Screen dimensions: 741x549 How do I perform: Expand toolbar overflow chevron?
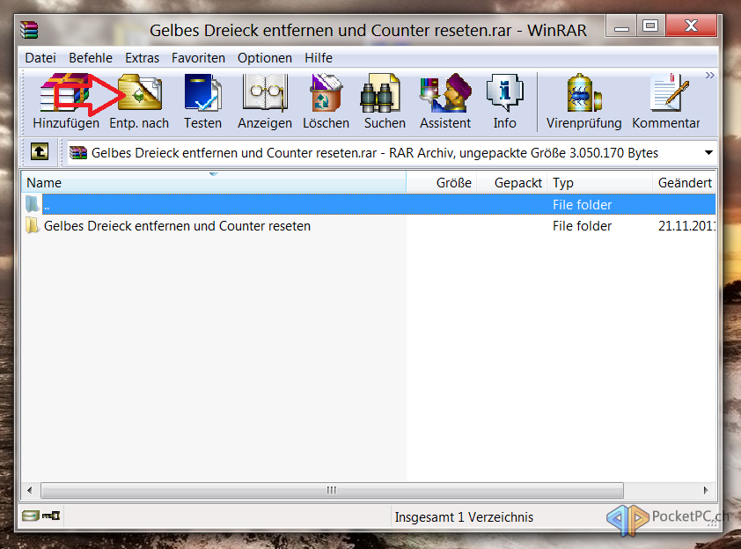710,76
